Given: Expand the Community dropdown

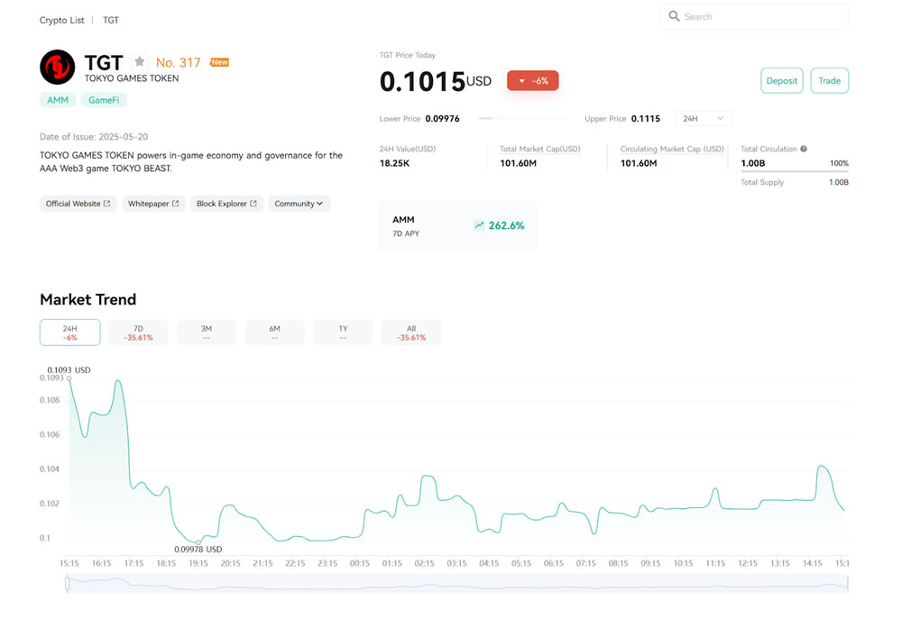Looking at the screenshot, I should point(299,204).
